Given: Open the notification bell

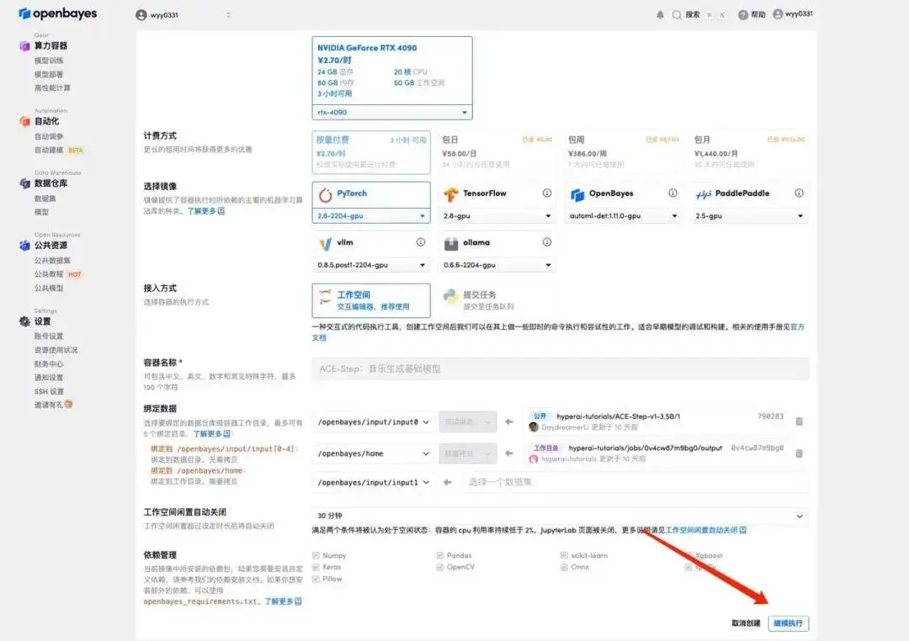Looking at the screenshot, I should point(660,14).
